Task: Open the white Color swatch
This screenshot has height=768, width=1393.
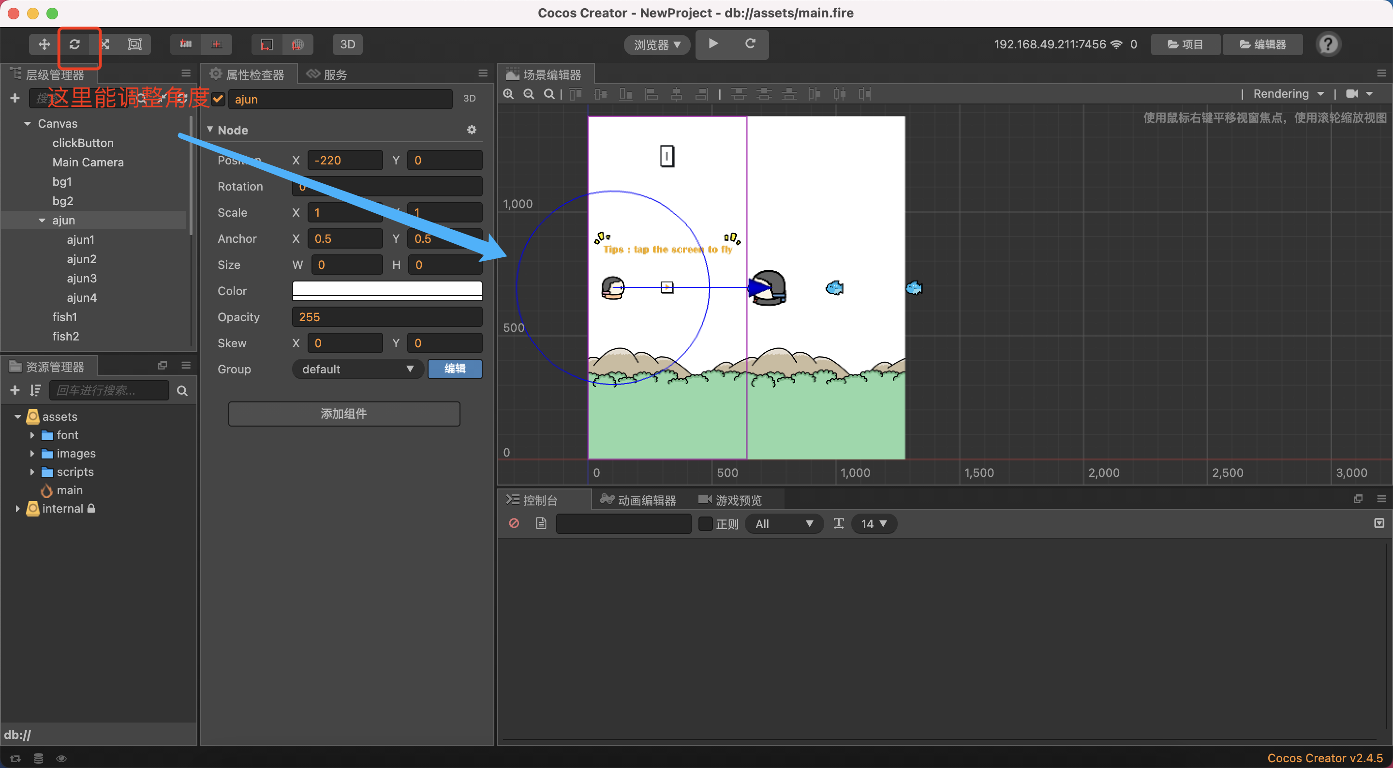Action: click(x=387, y=291)
